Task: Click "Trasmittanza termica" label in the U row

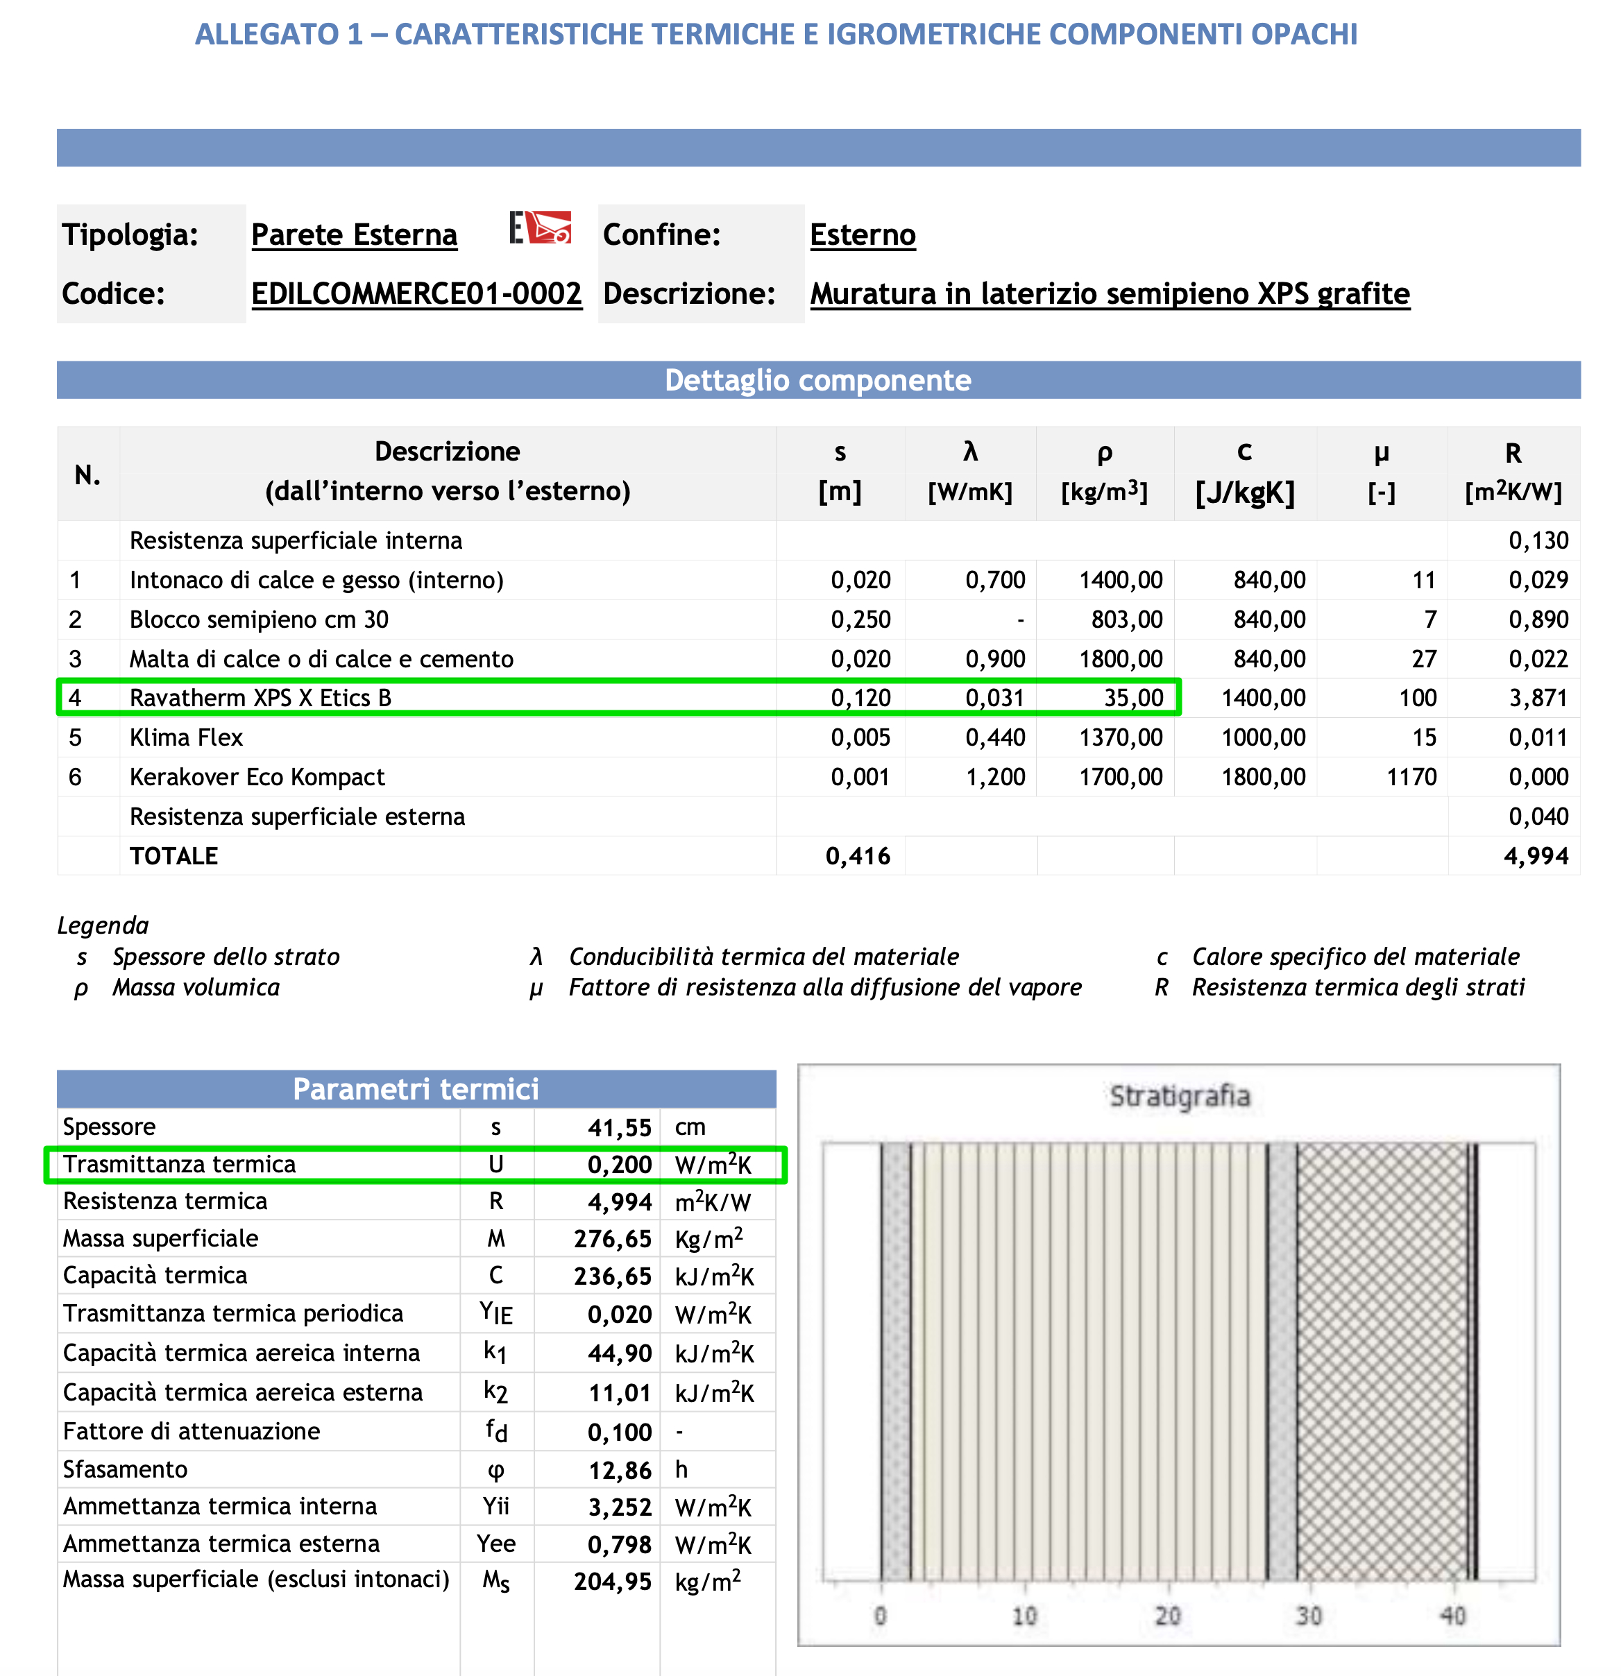Action: coord(179,1164)
